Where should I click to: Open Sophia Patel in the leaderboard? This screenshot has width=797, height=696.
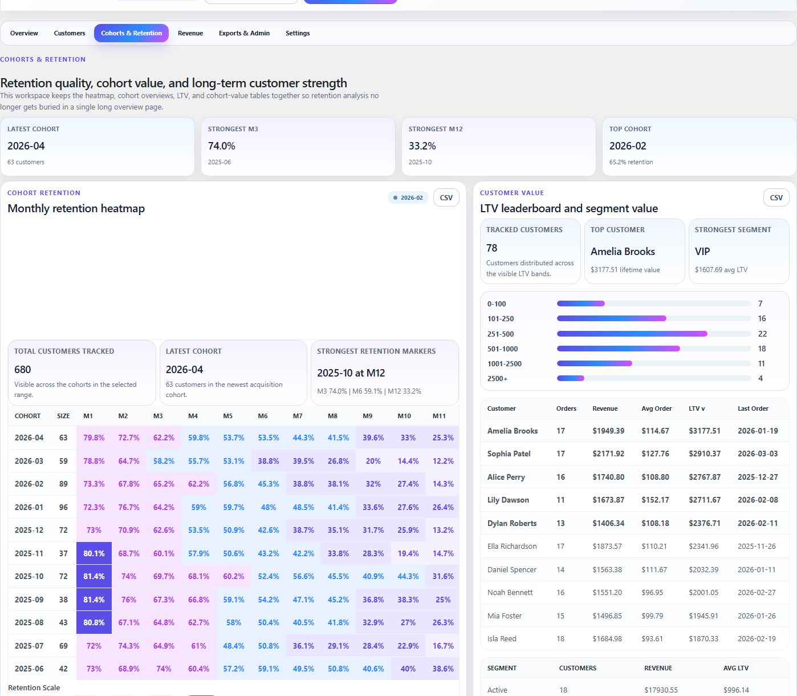(x=509, y=454)
